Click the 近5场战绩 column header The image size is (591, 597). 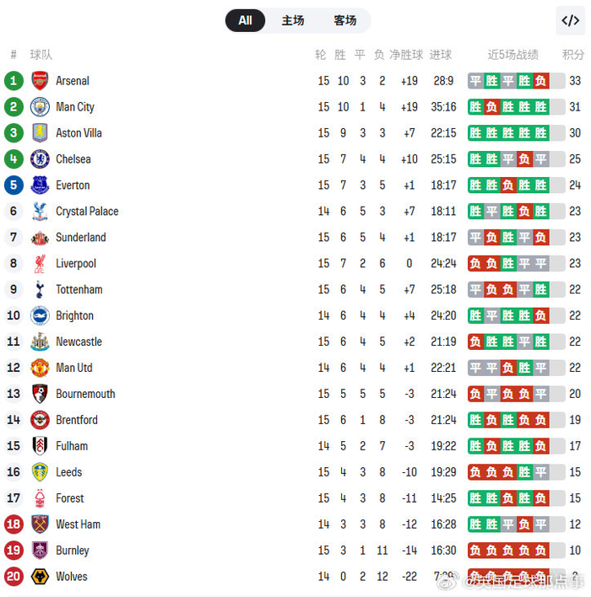pos(512,55)
